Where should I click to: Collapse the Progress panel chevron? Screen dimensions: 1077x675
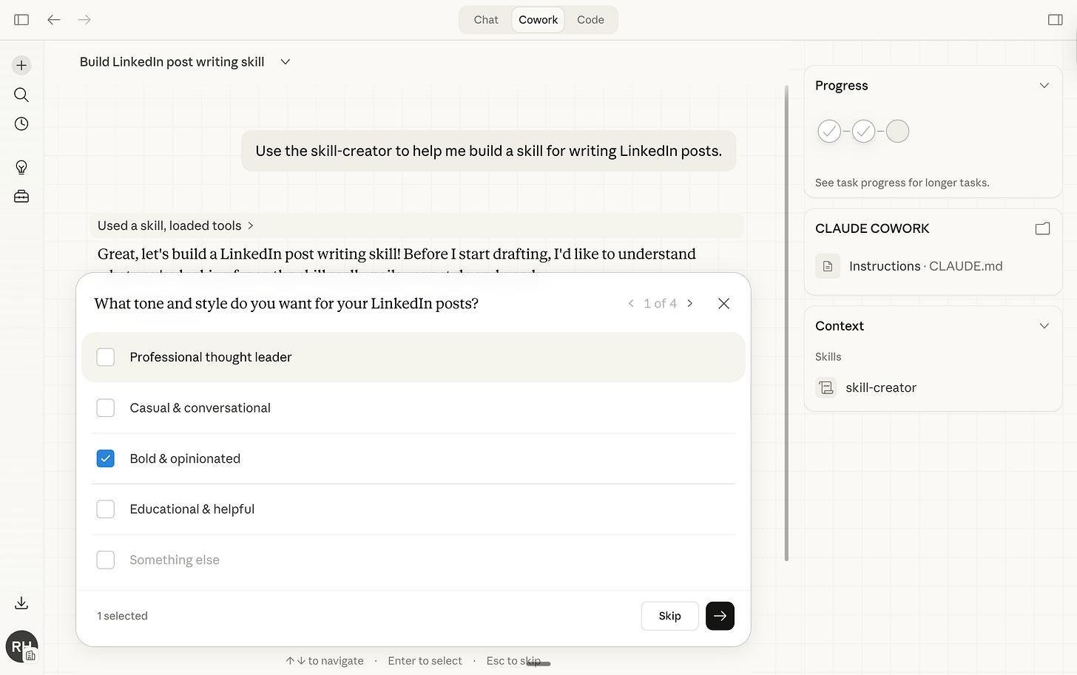click(1044, 86)
